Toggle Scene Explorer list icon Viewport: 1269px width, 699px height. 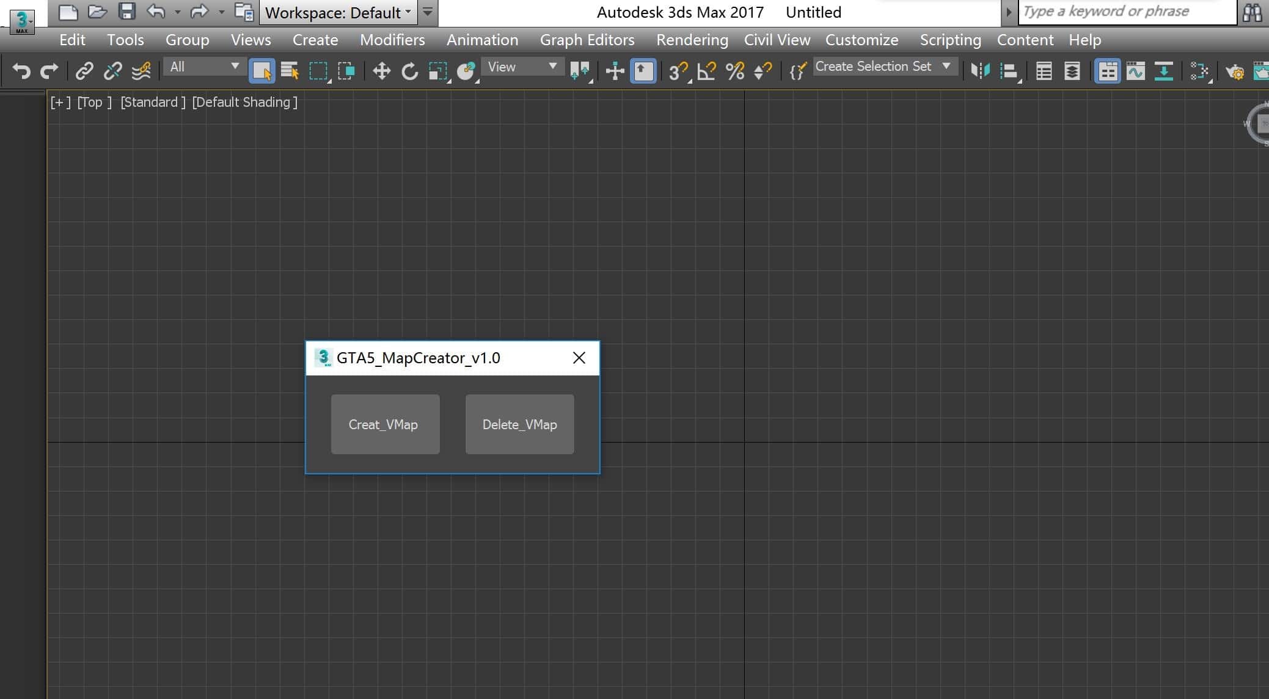1044,71
